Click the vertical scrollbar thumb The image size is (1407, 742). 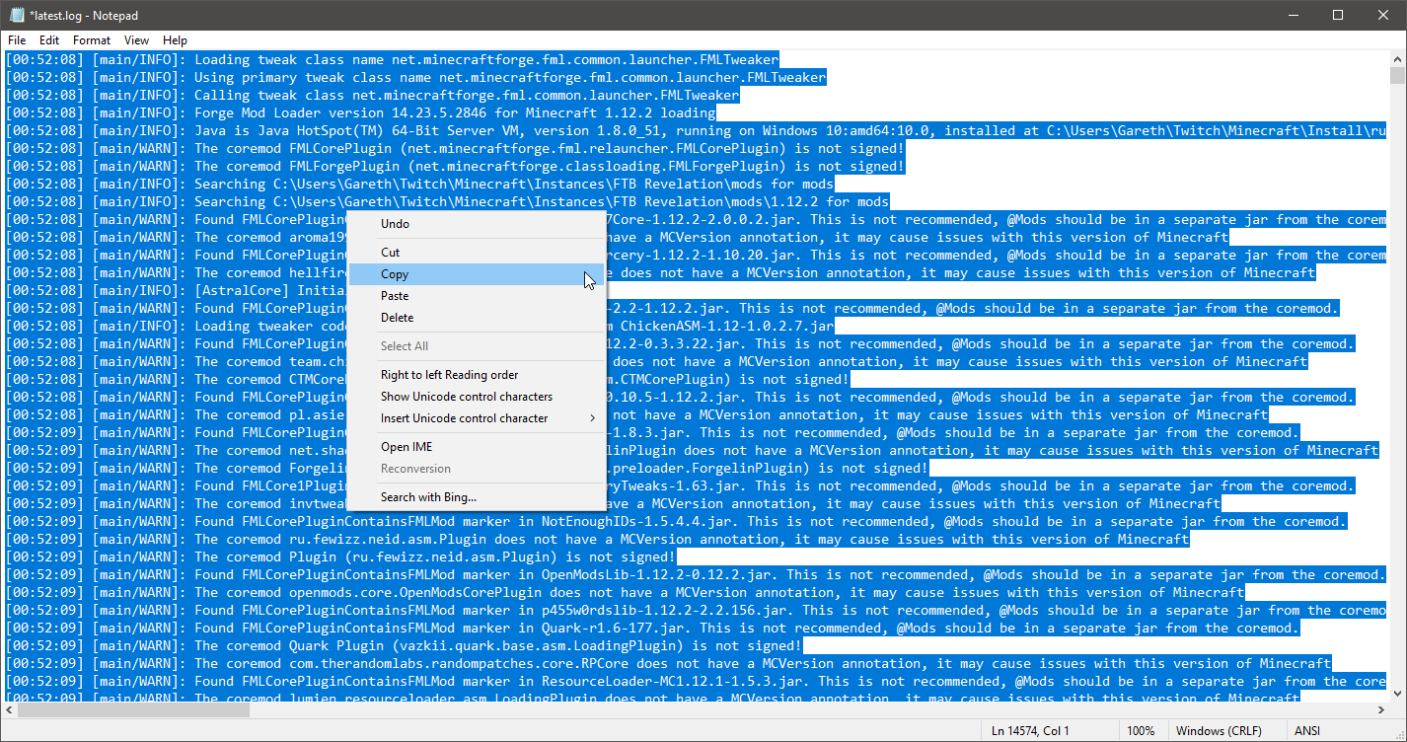[1397, 76]
